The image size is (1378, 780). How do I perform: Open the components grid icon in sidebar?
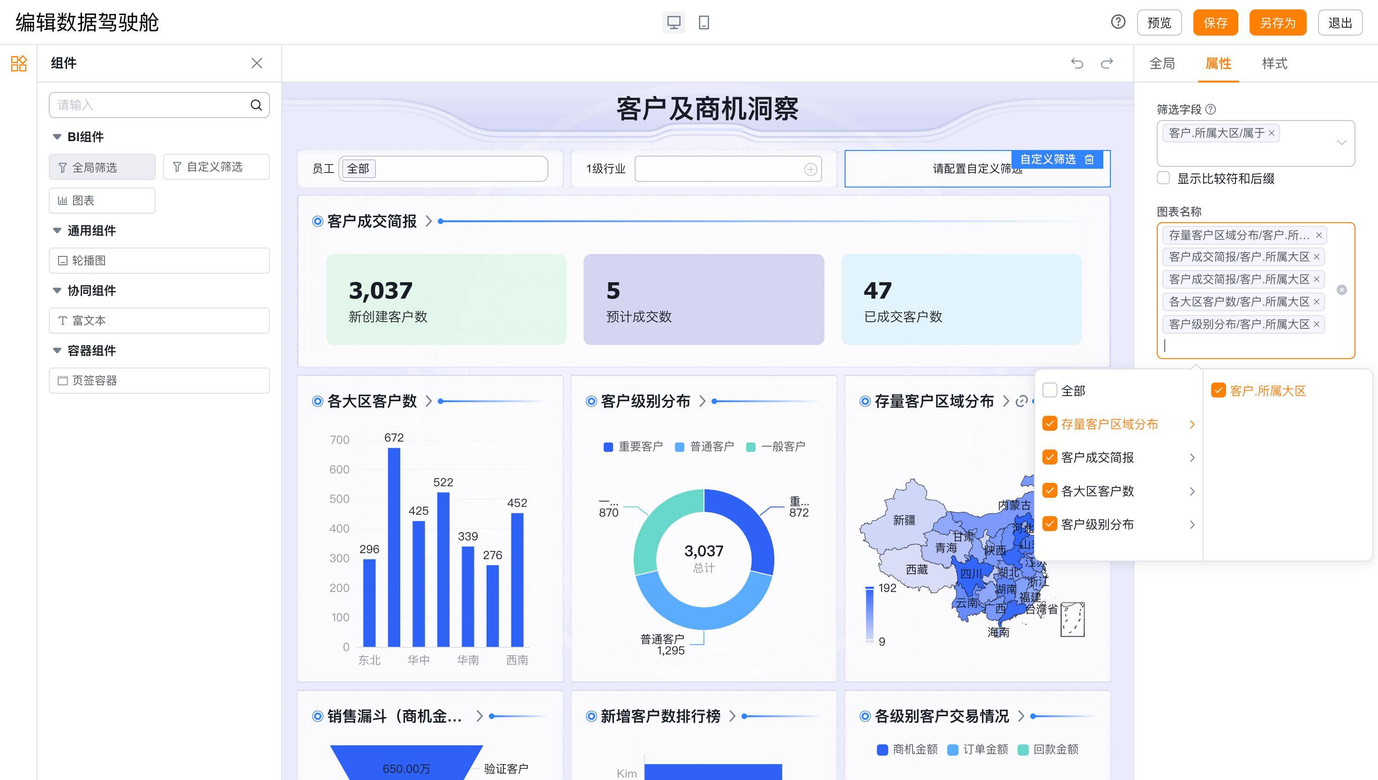[x=19, y=63]
